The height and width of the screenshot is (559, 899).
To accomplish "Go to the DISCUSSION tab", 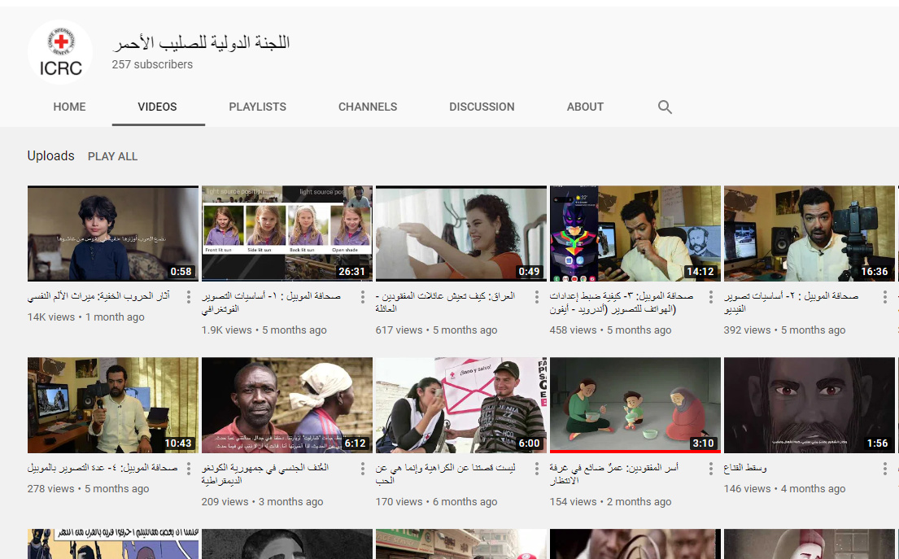I will click(x=482, y=107).
